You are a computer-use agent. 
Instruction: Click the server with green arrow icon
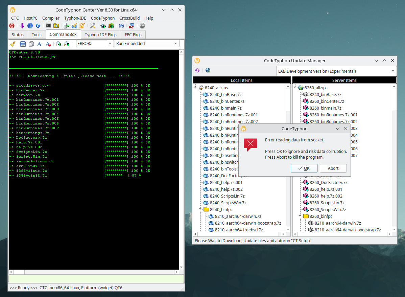[67, 26]
